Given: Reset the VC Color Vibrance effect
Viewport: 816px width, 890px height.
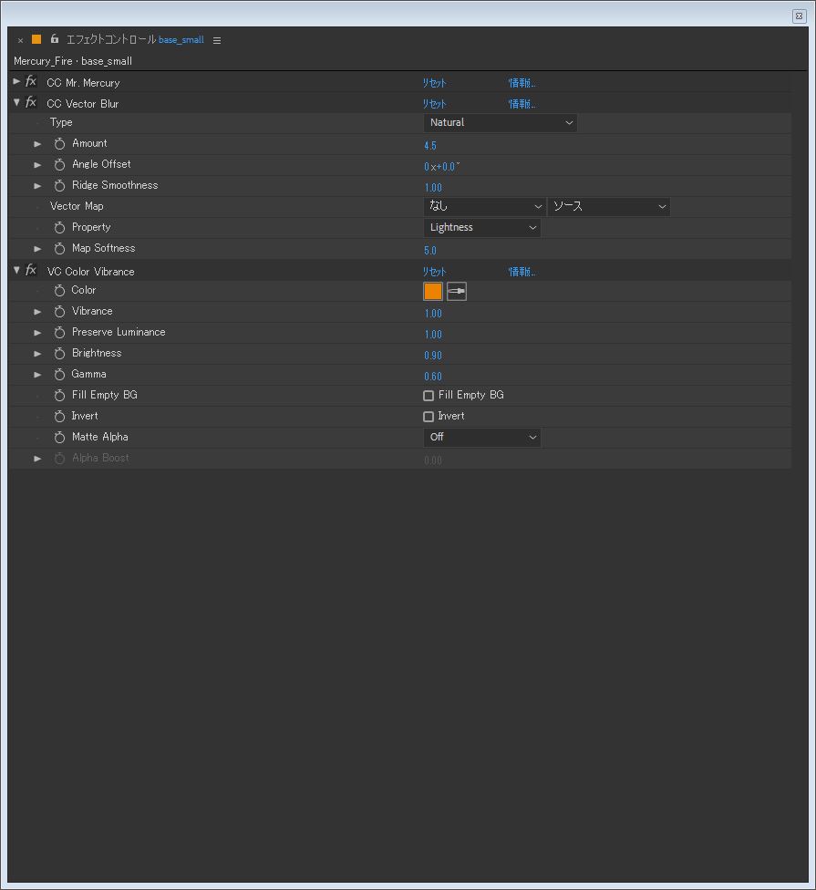Looking at the screenshot, I should pos(435,272).
